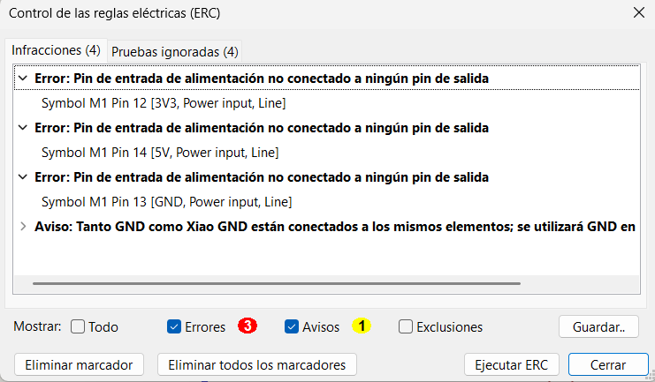Close the ERC dialog with X
The width and height of the screenshot is (655, 382).
[x=638, y=13]
